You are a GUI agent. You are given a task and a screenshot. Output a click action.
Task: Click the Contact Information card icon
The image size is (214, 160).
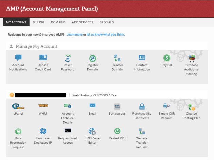click(142, 58)
